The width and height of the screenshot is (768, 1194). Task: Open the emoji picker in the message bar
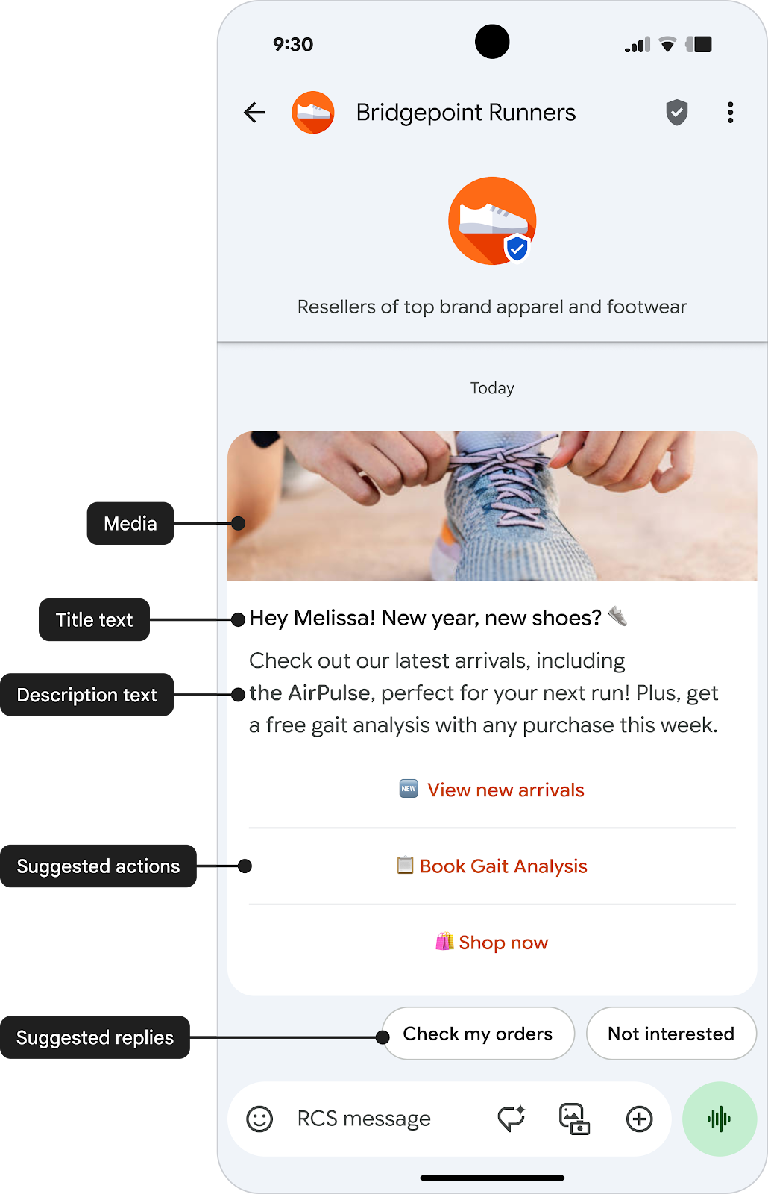click(259, 1119)
